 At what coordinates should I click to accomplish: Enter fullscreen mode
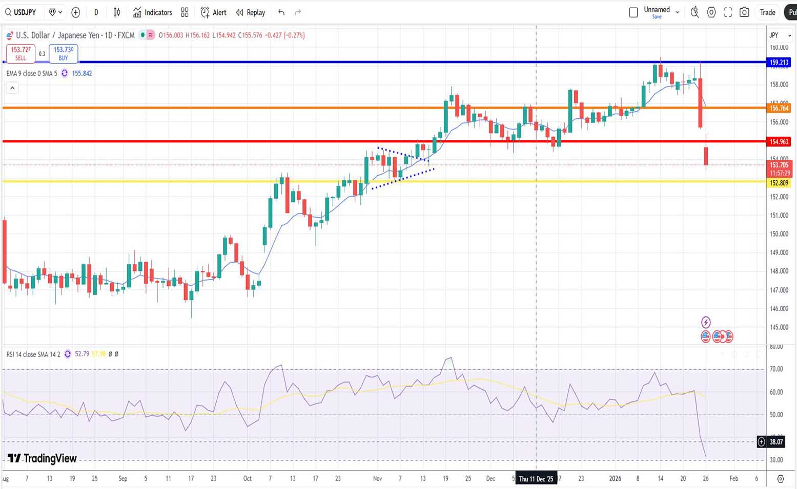click(x=728, y=12)
